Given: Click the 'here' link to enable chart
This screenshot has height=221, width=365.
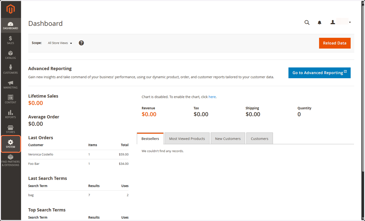Looking at the screenshot, I should 212,97.
